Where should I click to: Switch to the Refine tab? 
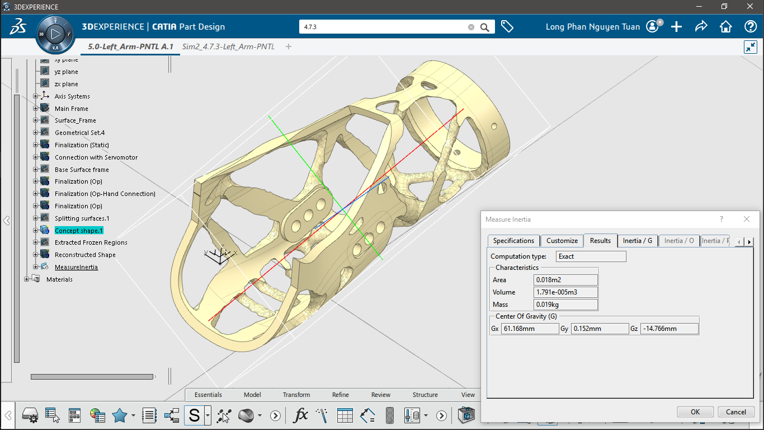pos(341,395)
